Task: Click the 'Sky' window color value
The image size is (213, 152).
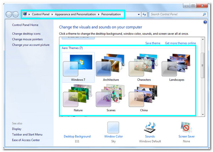Action: click(x=114, y=141)
